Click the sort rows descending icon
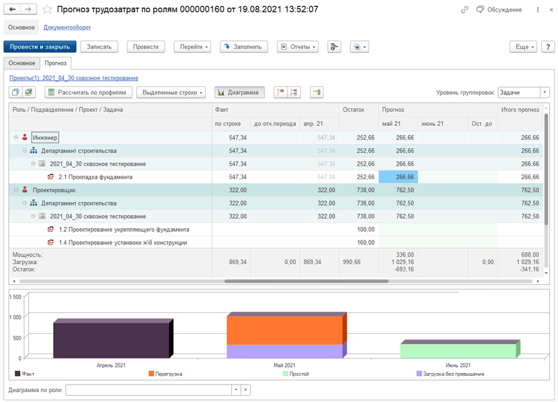This screenshot has height=402, width=558. click(294, 92)
